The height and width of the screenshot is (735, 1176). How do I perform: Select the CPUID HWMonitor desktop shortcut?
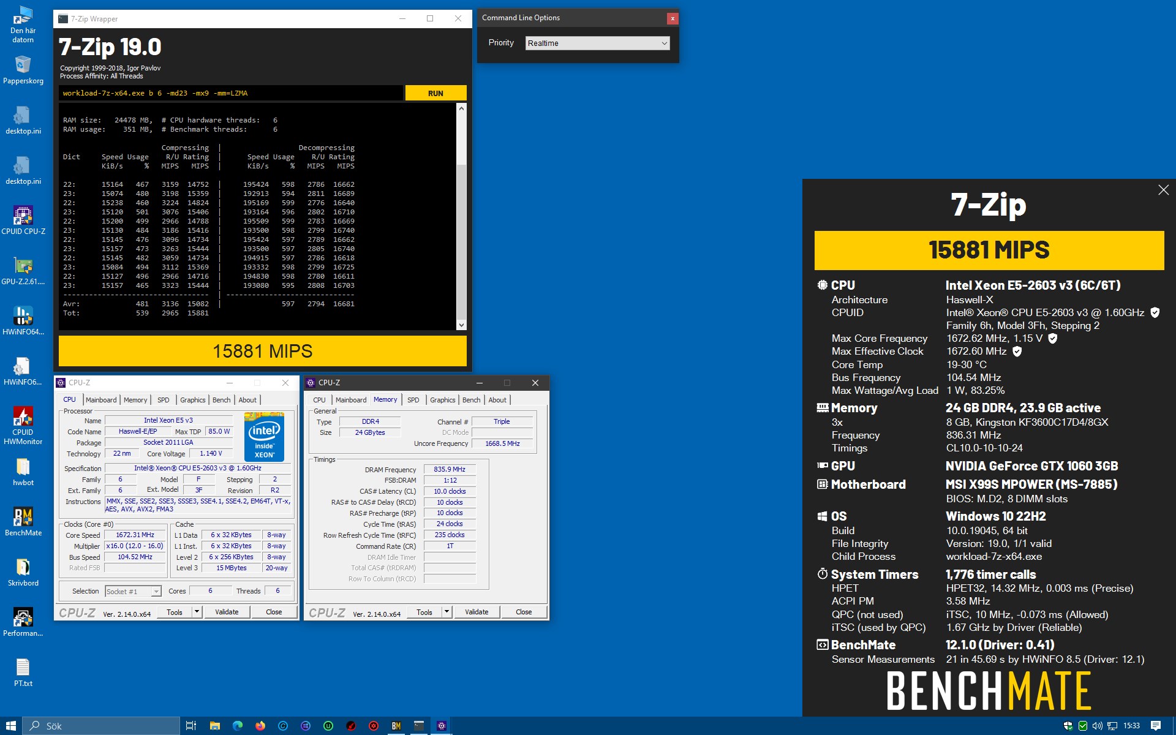point(23,426)
